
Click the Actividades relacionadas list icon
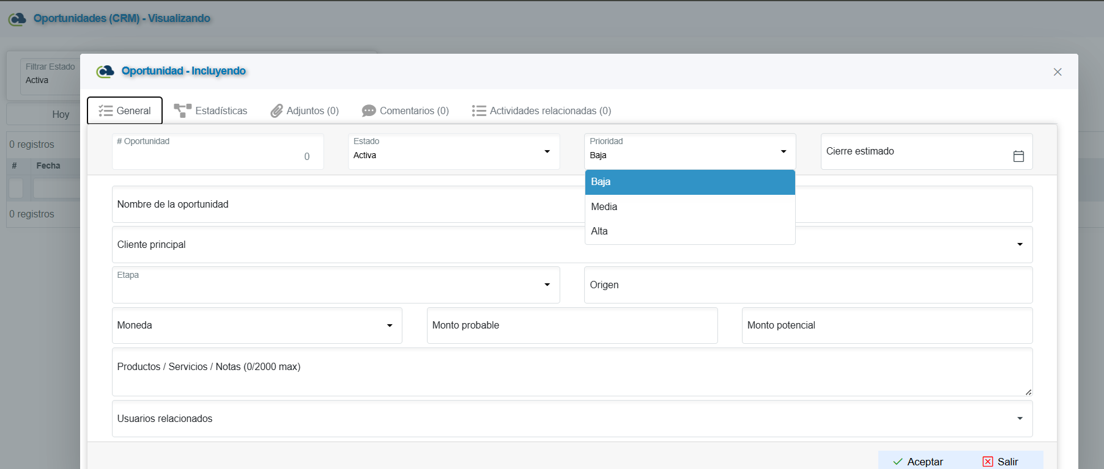coord(478,111)
